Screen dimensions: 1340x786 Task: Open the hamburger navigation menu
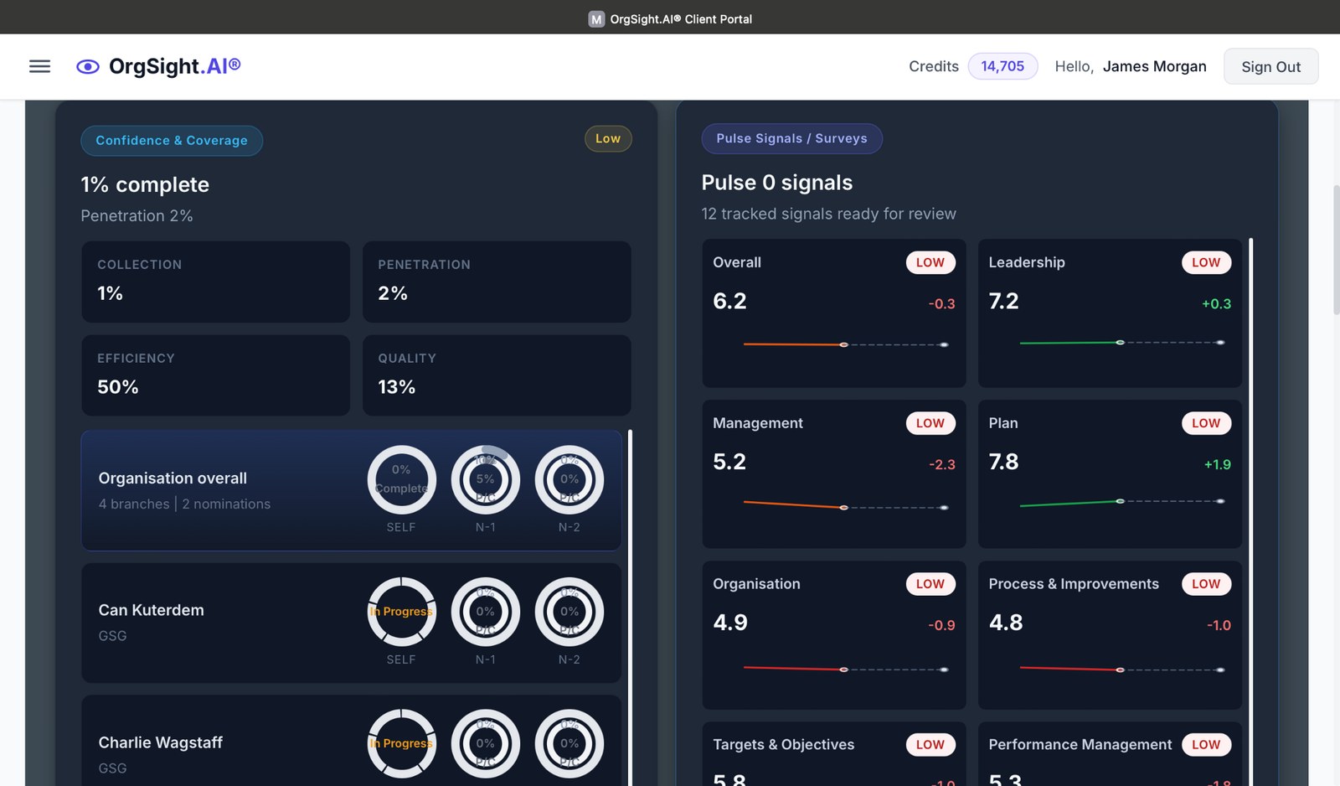coord(39,66)
